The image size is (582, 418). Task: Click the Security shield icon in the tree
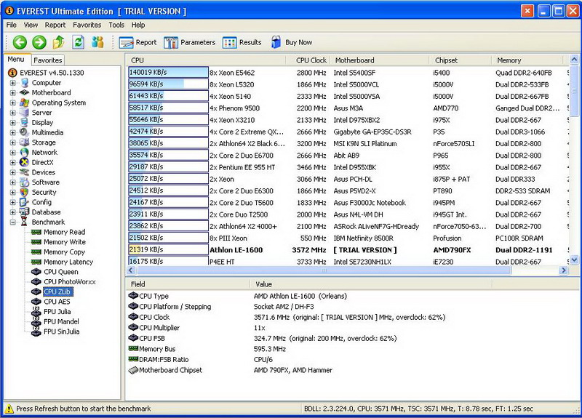(25, 192)
